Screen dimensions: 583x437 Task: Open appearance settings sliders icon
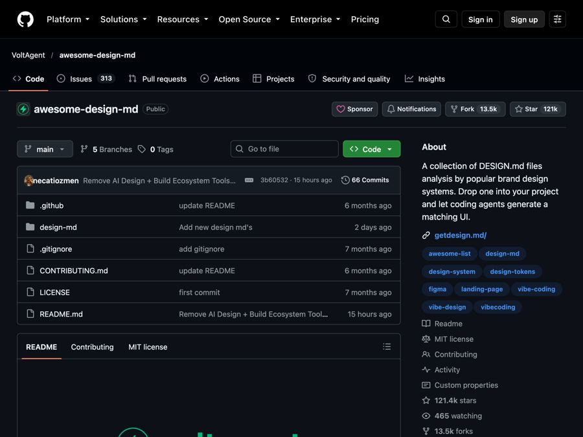click(557, 19)
